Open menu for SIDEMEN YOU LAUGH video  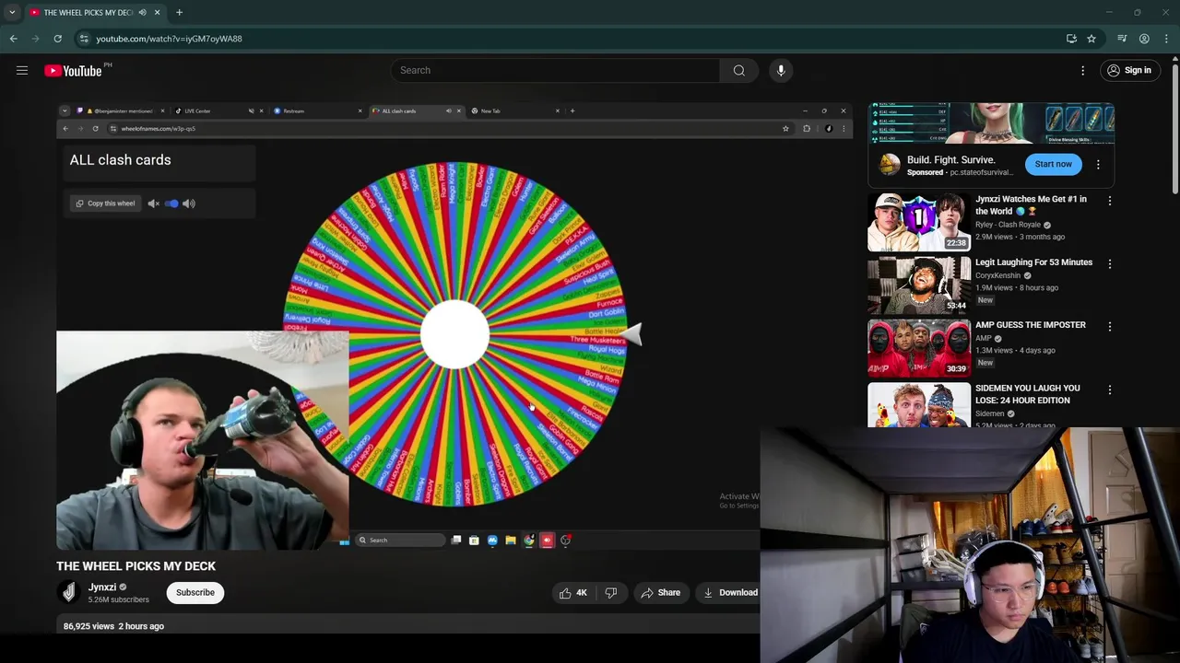point(1110,390)
